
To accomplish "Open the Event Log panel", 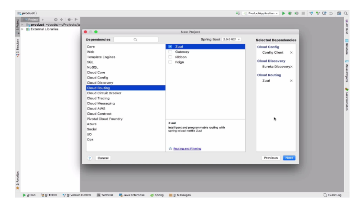I will pyautogui.click(x=332, y=195).
